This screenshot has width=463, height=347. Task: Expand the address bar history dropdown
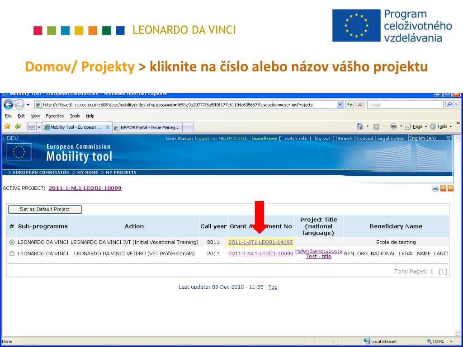point(340,105)
